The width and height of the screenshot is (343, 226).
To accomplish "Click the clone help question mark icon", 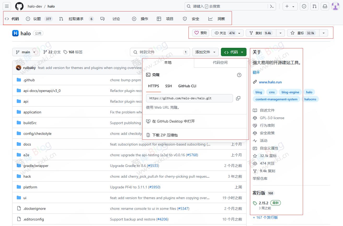I will coord(239,75).
